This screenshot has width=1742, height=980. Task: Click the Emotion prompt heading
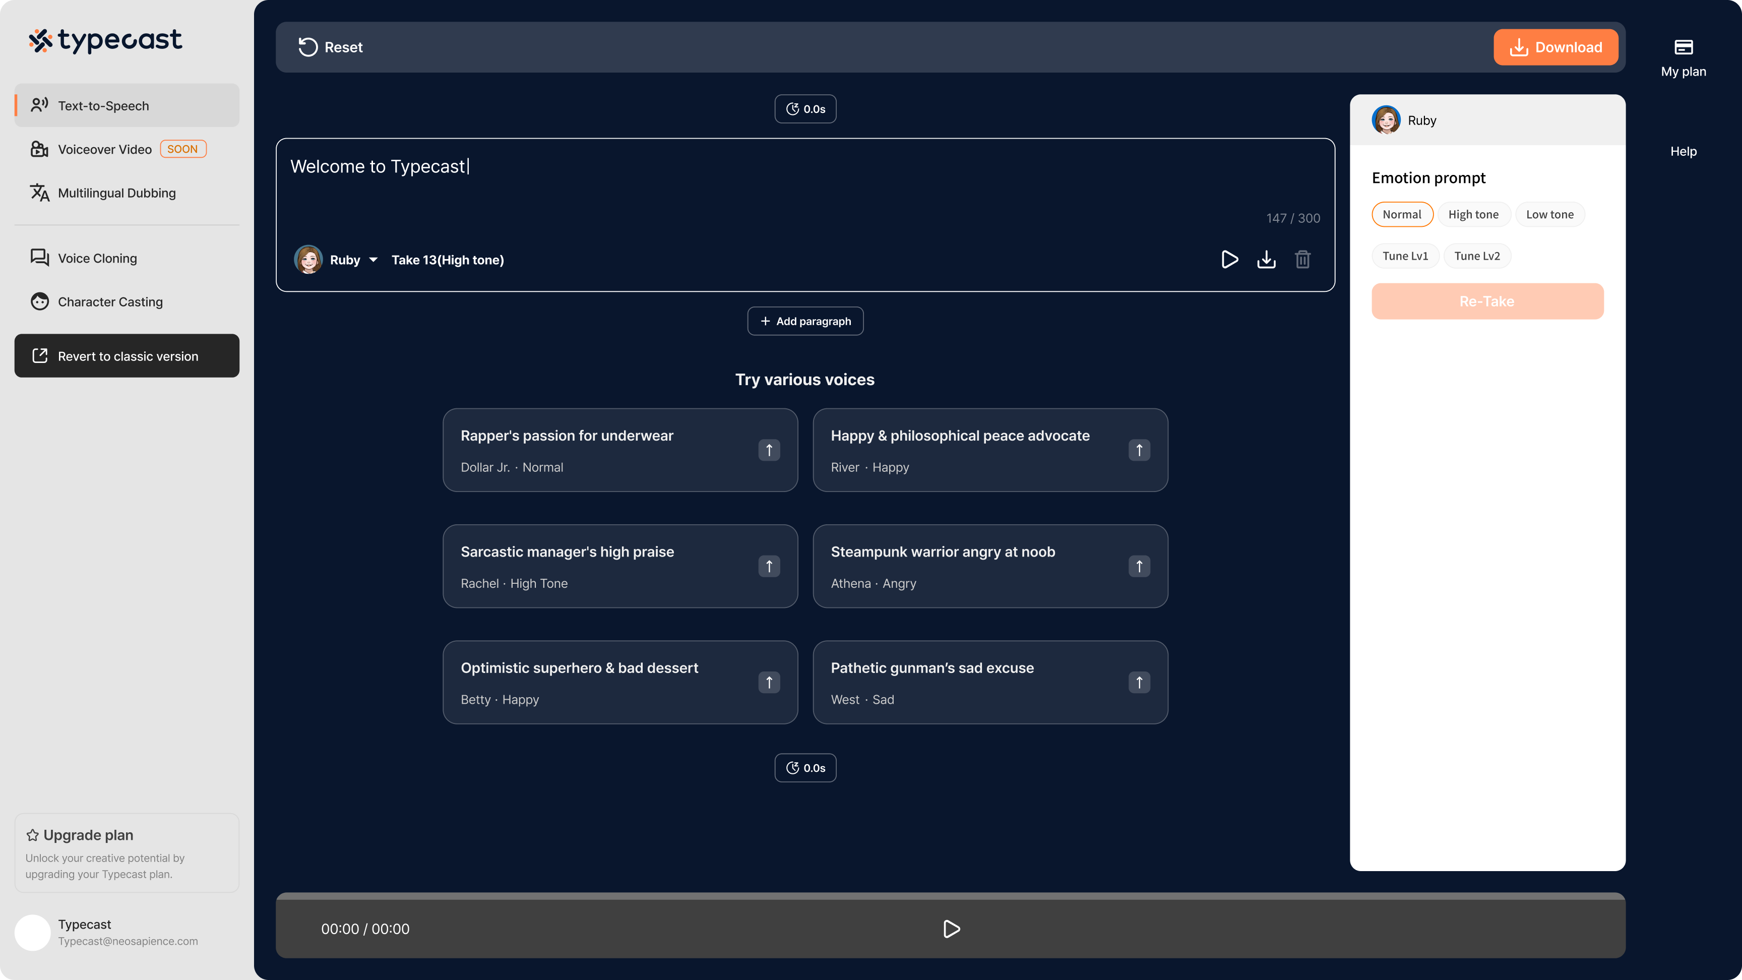click(x=1428, y=178)
